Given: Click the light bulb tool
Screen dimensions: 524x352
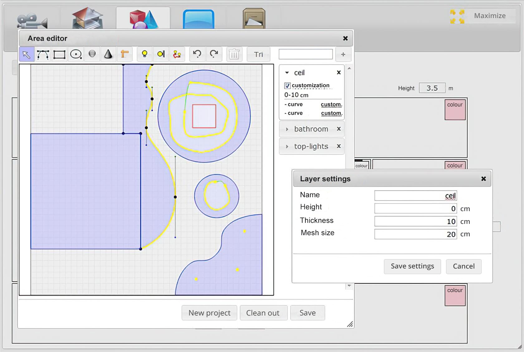Looking at the screenshot, I should point(144,54).
